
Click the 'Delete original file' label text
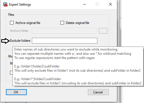click(x=77, y=23)
